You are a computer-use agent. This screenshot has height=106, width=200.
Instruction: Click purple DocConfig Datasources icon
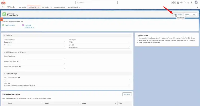click(x=23, y=25)
